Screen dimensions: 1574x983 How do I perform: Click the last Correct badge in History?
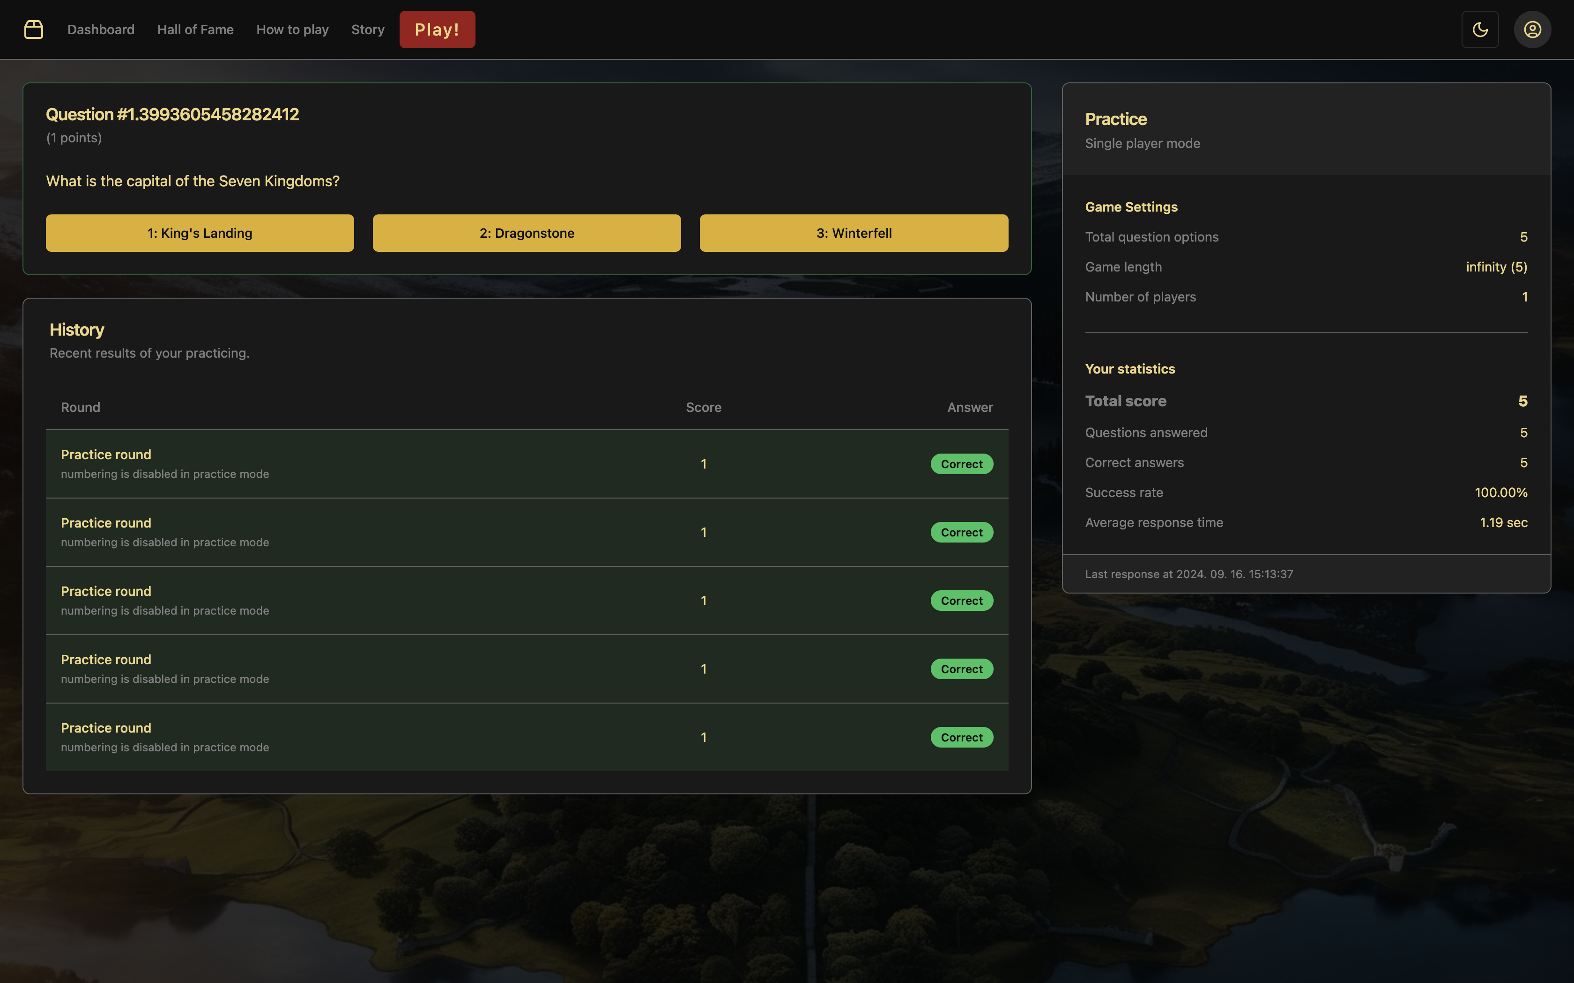click(x=961, y=737)
